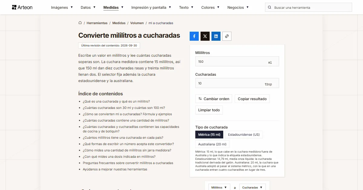Viewport: 363px width, 190px height.
Task: Open the Datos menu
Action: click(x=88, y=8)
